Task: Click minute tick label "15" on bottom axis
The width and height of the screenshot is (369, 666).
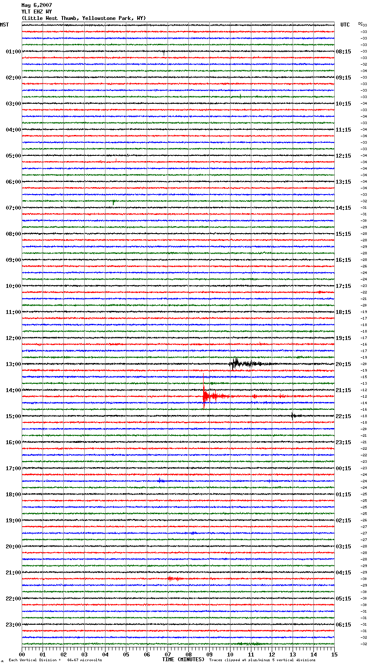Action: click(x=334, y=654)
